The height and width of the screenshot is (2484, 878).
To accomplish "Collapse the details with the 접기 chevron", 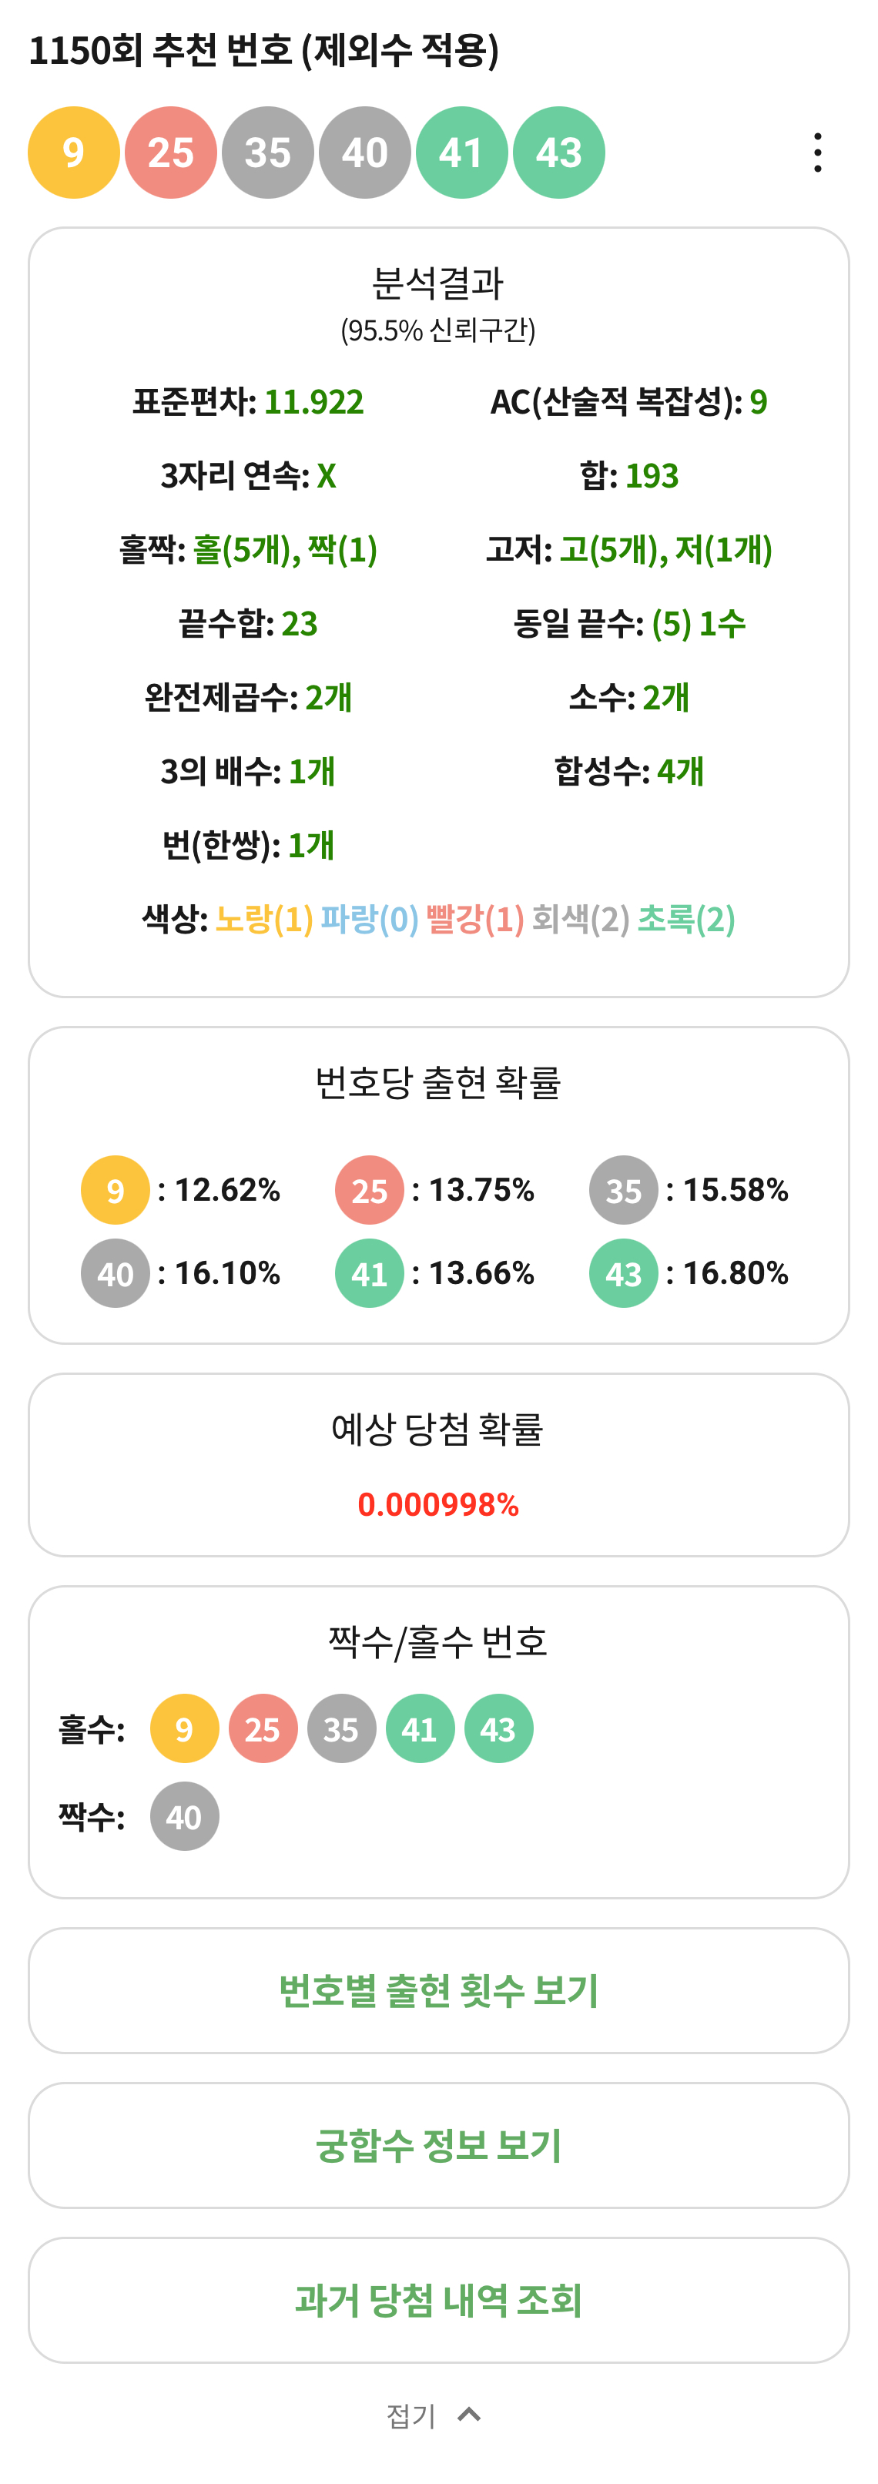I will tap(469, 2415).
